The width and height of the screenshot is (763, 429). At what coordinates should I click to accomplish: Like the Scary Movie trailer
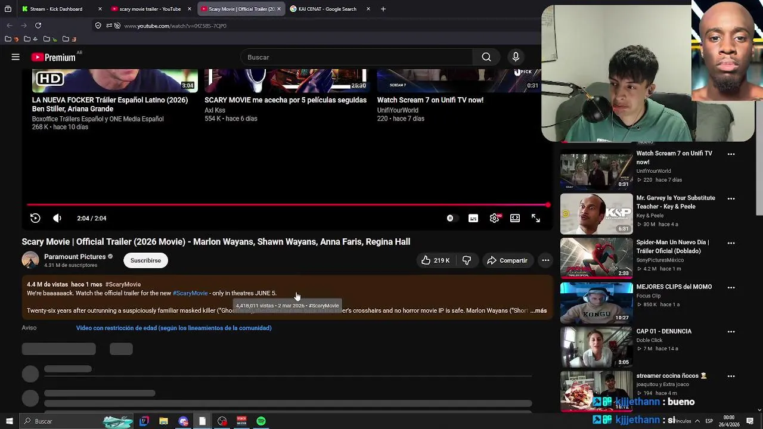tap(435, 260)
